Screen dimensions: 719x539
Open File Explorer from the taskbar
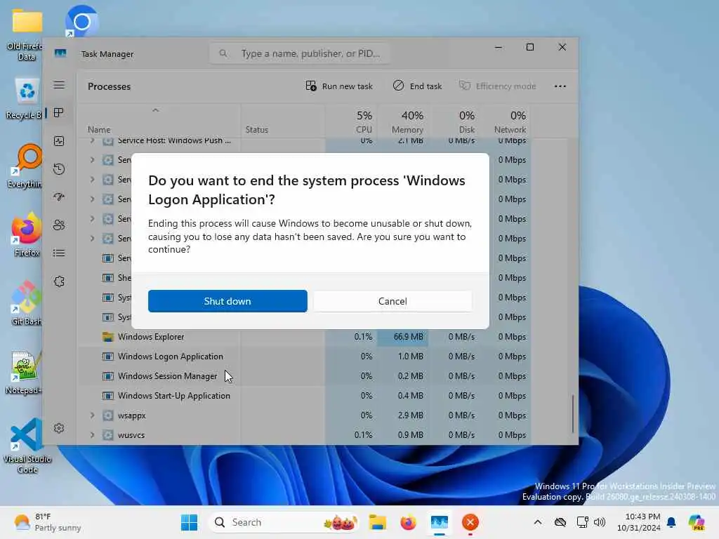point(377,522)
